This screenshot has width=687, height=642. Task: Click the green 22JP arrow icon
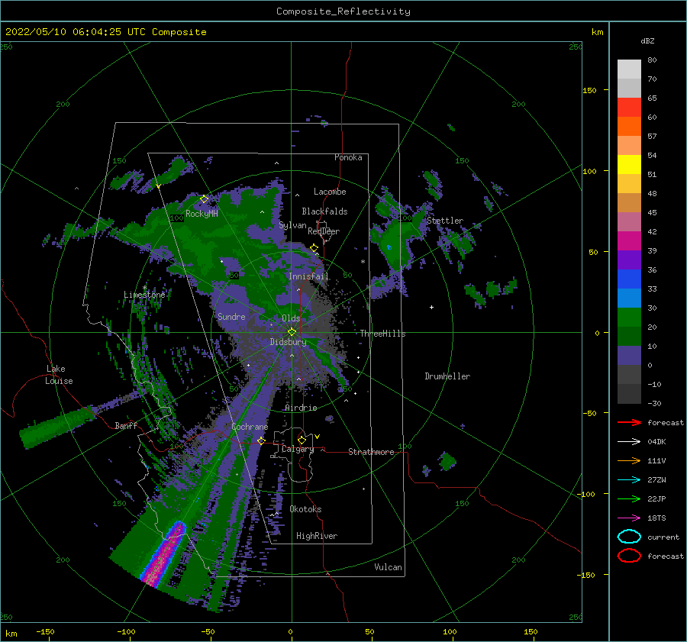click(629, 498)
